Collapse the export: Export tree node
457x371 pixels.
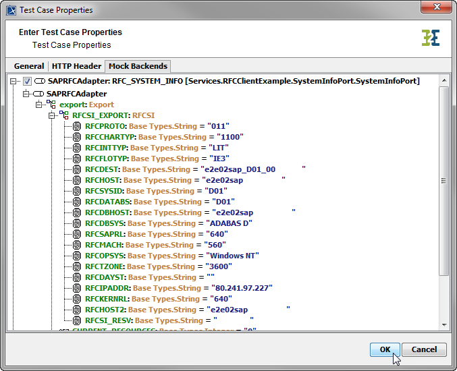coord(39,105)
